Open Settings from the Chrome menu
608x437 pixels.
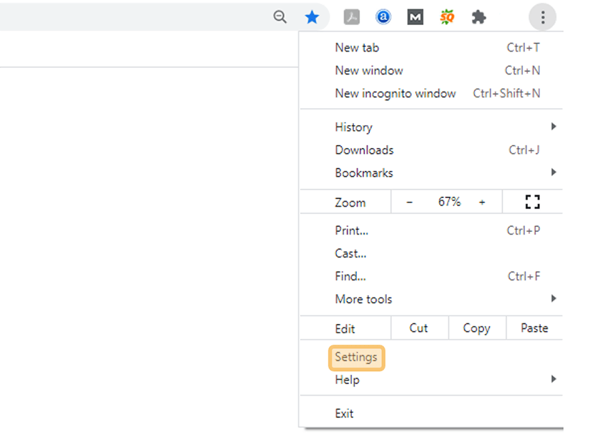click(x=431, y=357)
